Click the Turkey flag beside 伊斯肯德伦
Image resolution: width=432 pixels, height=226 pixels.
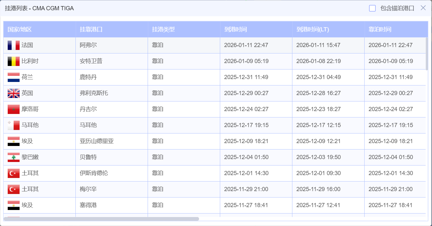13,173
